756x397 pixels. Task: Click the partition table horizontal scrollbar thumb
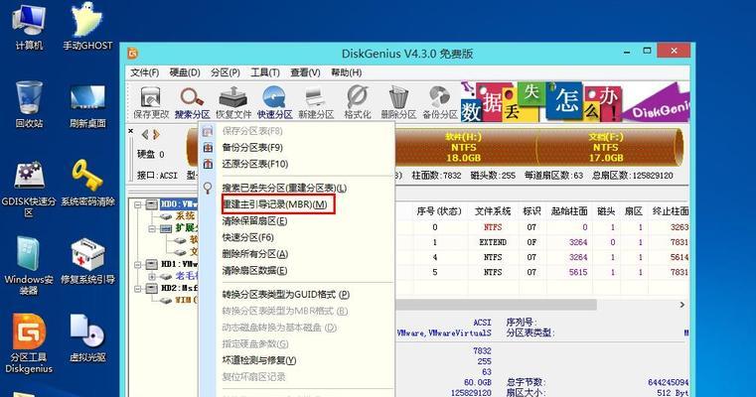coord(496,305)
